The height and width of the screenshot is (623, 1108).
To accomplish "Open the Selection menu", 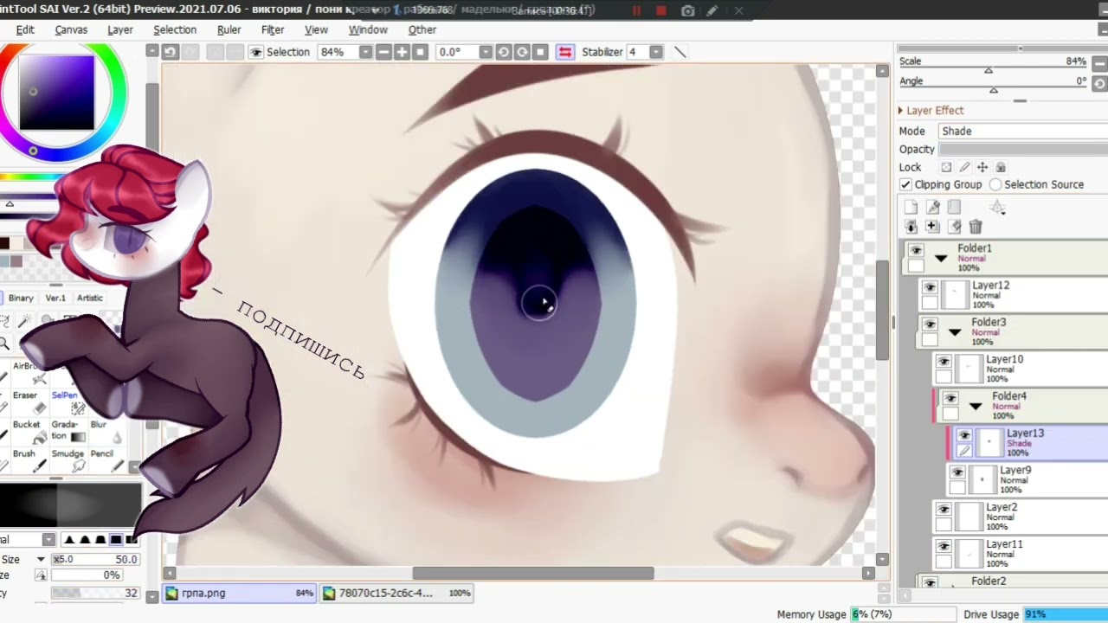I will [x=175, y=29].
